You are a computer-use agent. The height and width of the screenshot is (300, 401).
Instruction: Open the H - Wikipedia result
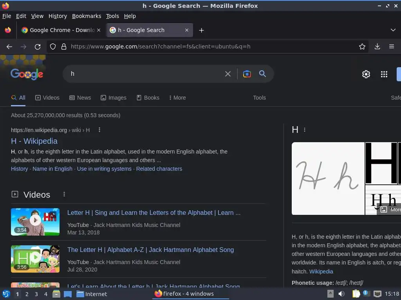[x=34, y=141]
